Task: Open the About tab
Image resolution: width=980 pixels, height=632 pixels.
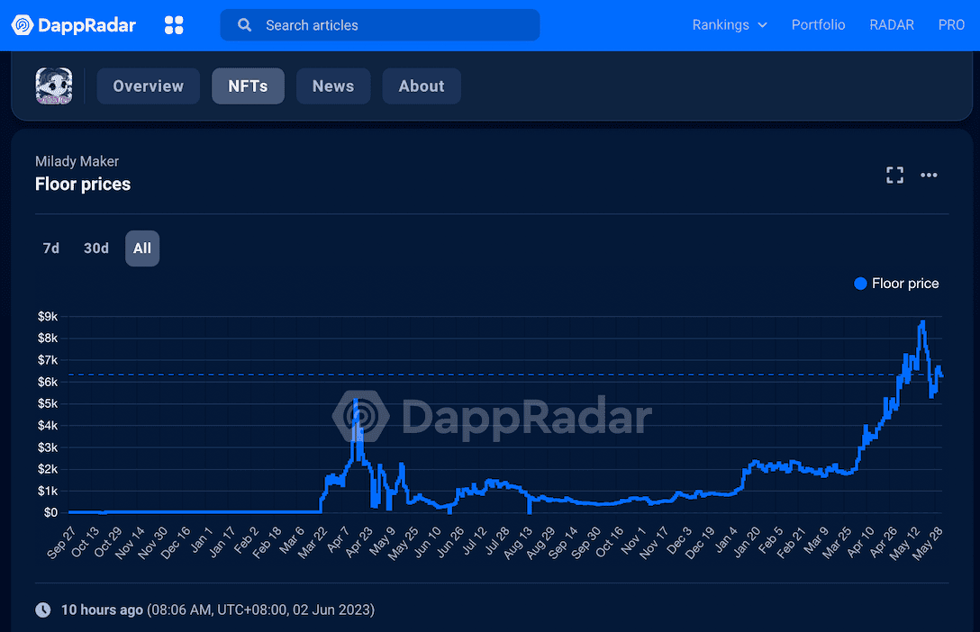Action: pyautogui.click(x=422, y=86)
